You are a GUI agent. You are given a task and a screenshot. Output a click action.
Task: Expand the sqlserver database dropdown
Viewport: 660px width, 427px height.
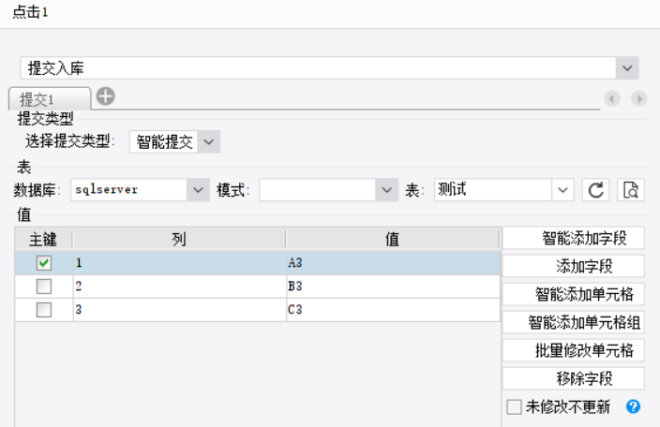point(198,190)
